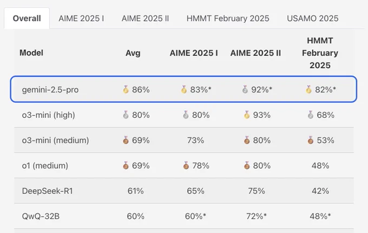
Task: Click silver medal beside 68% HMMT score
Action: (x=311, y=115)
